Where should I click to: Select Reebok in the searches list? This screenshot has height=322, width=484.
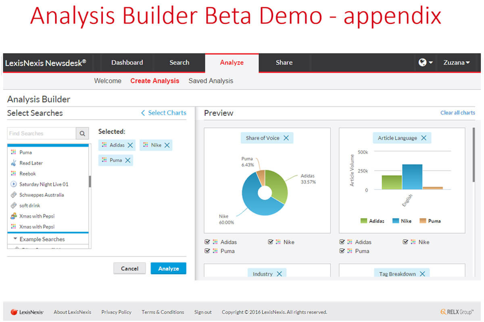coord(28,173)
